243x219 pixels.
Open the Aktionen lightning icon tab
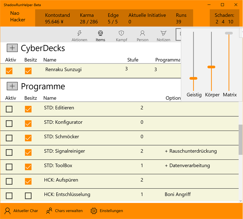(x=79, y=36)
